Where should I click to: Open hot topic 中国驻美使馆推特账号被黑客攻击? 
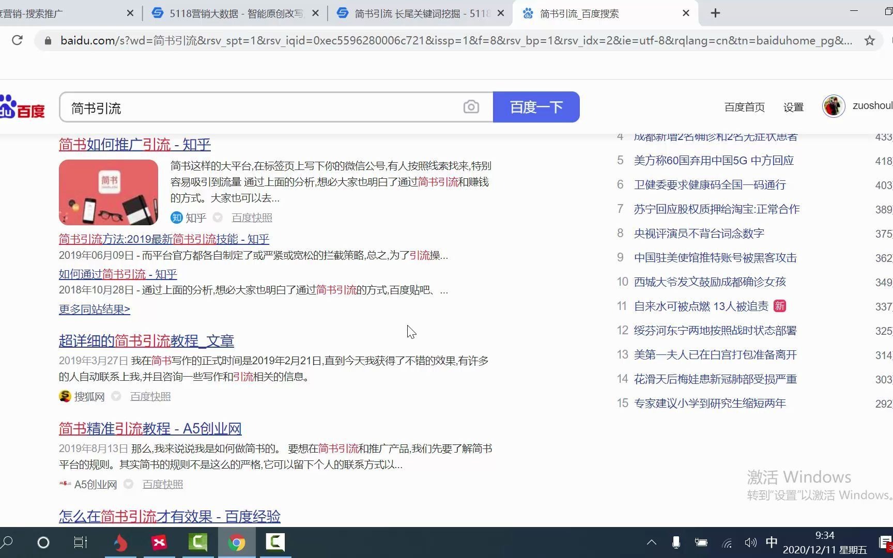(x=715, y=258)
